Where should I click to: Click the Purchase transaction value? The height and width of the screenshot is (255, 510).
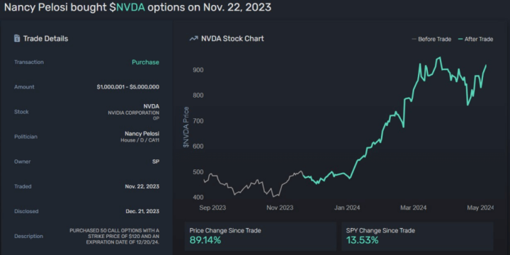pyautogui.click(x=145, y=62)
